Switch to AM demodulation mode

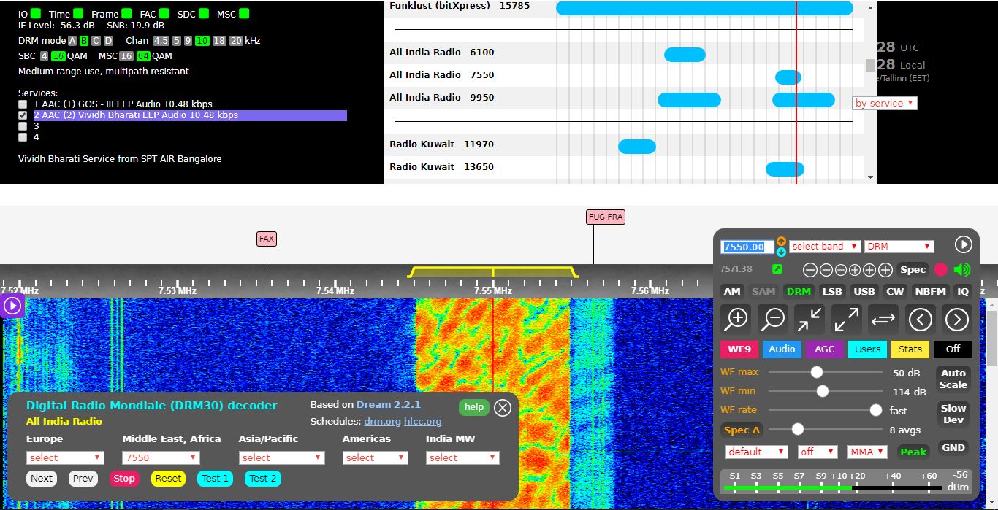pos(732,291)
